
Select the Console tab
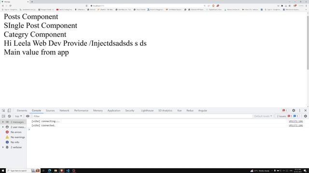pyautogui.click(x=37, y=111)
